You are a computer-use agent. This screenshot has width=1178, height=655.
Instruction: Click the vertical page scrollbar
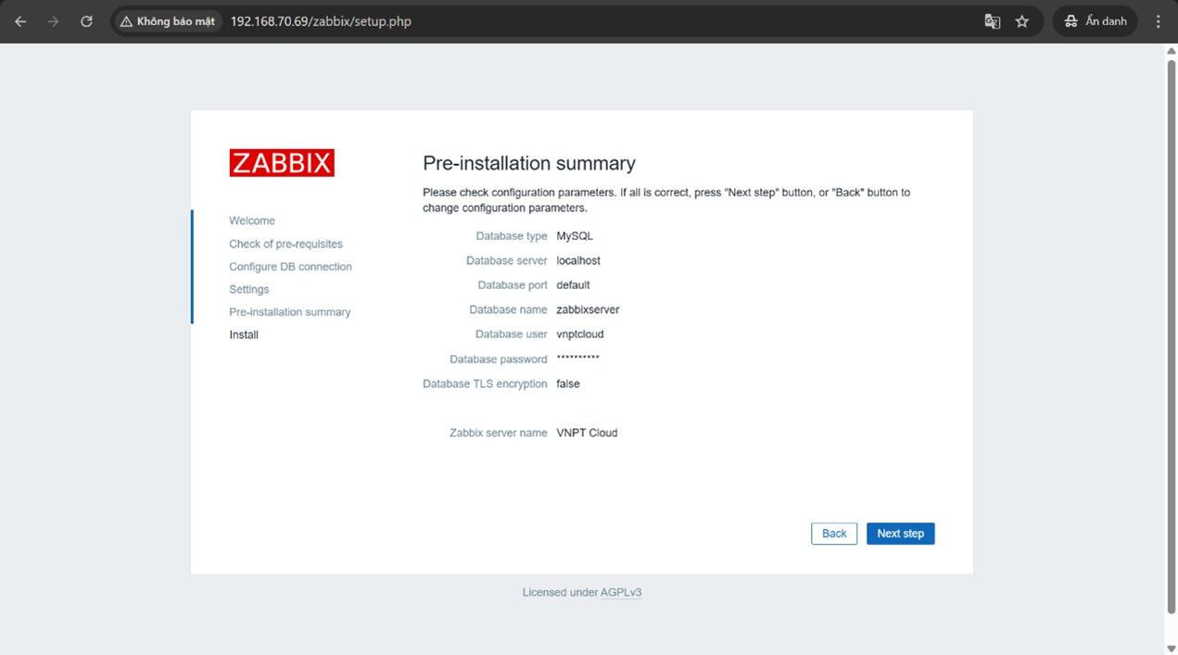tap(1171, 334)
